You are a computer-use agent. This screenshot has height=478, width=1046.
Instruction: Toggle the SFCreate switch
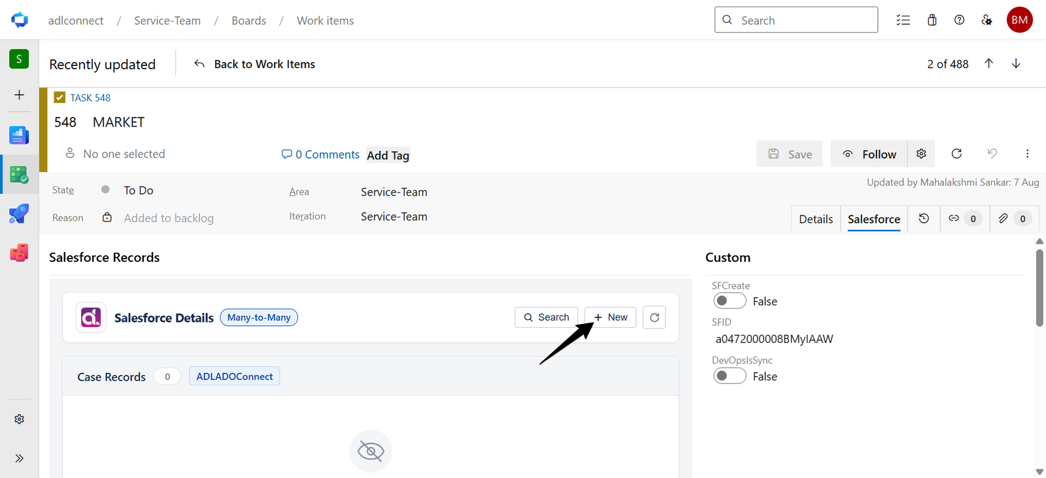pyautogui.click(x=730, y=301)
